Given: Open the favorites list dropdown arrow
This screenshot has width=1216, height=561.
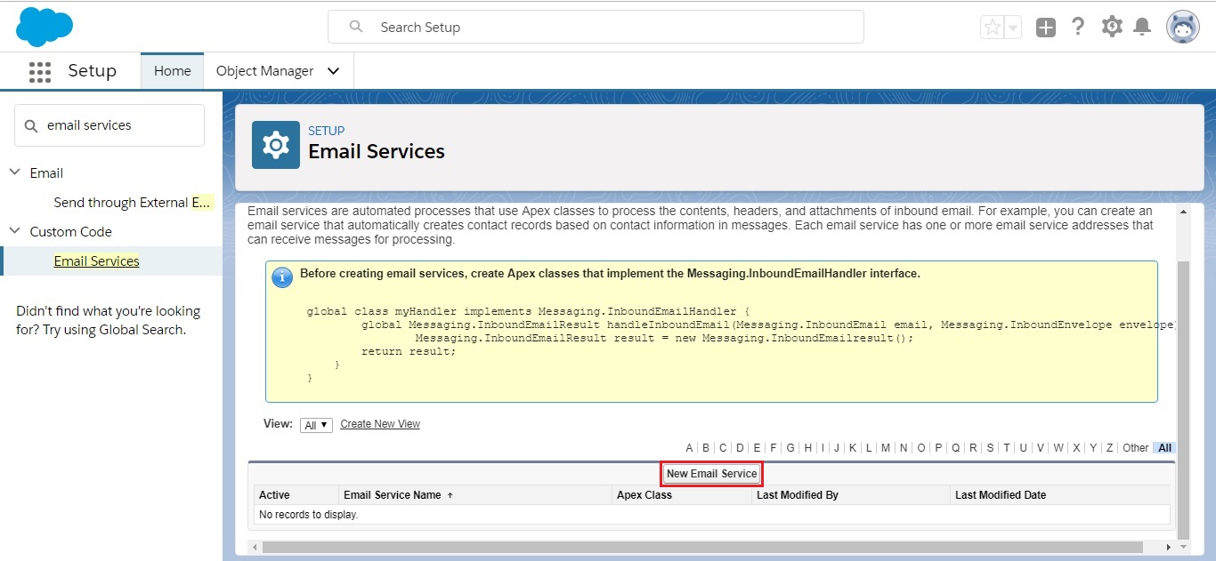Looking at the screenshot, I should click(1013, 28).
